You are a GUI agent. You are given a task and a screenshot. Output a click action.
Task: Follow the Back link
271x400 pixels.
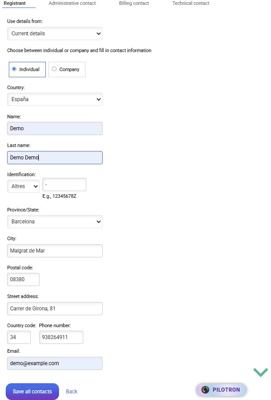(71, 392)
